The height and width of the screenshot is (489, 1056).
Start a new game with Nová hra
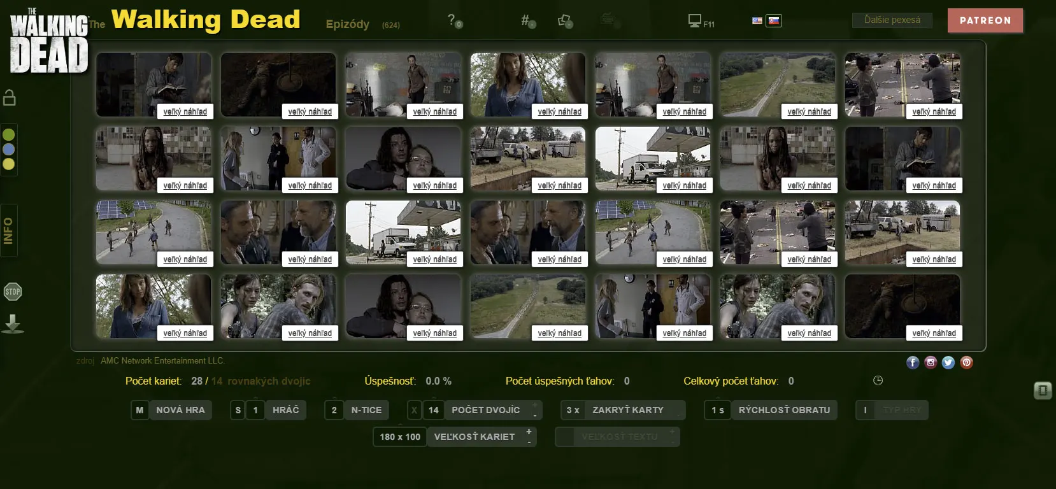[180, 410]
